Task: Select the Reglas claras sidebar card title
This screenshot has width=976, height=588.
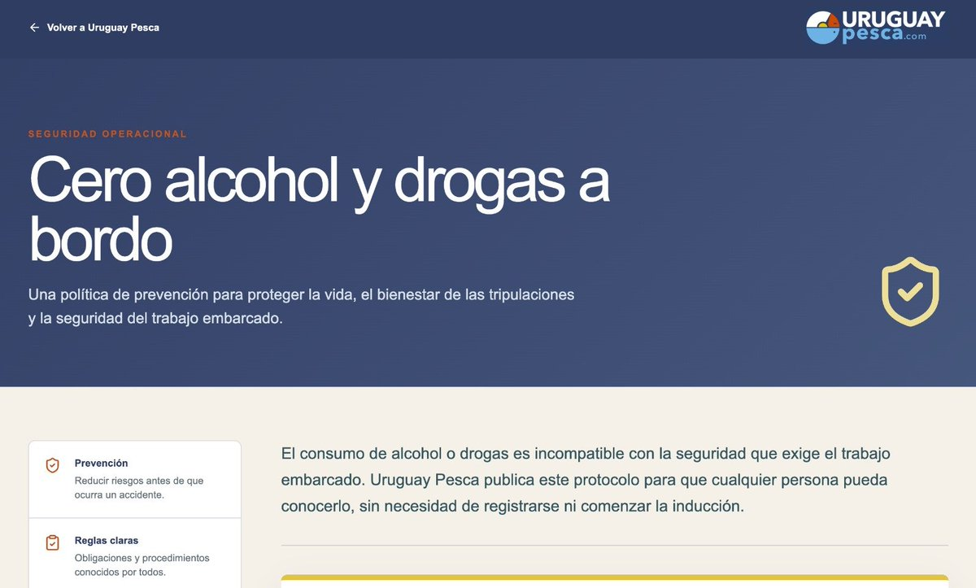Action: [x=107, y=540]
